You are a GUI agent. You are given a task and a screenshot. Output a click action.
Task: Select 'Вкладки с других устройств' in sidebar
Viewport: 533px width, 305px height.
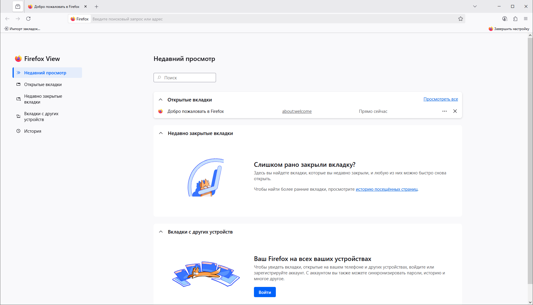(47, 117)
